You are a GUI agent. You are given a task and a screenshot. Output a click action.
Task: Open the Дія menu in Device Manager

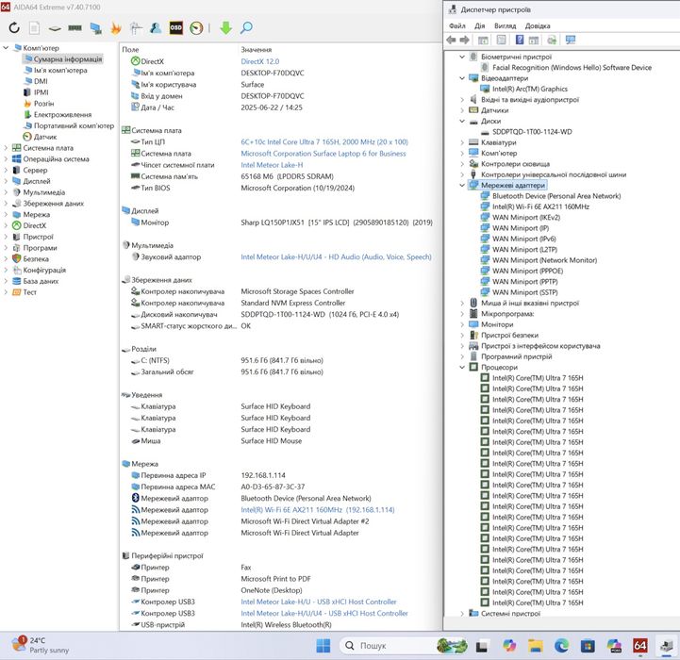(480, 25)
